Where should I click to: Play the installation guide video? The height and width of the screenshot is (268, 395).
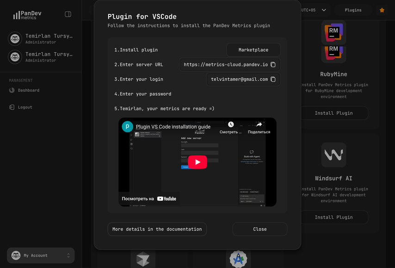click(x=197, y=162)
